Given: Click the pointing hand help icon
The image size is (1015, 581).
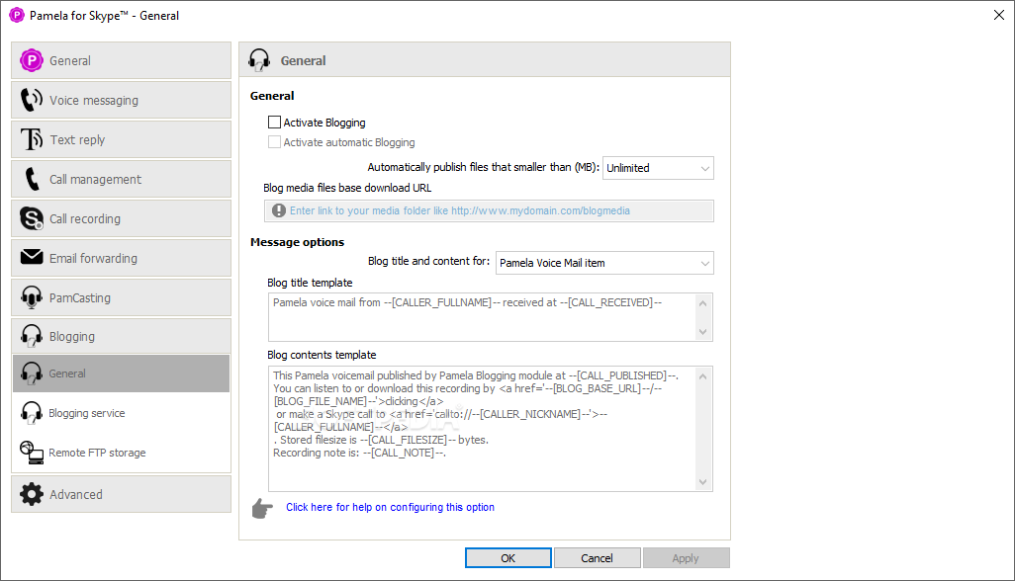Looking at the screenshot, I should tap(262, 509).
